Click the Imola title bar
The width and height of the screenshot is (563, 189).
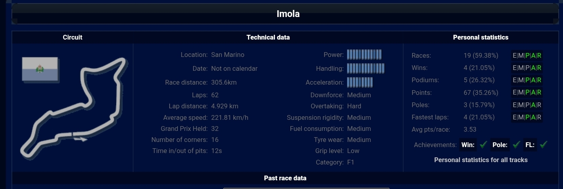[x=288, y=14]
